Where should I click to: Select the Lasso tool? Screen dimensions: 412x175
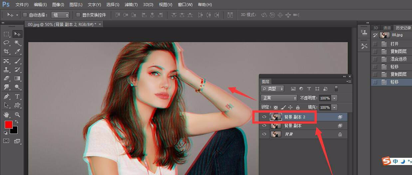6,43
